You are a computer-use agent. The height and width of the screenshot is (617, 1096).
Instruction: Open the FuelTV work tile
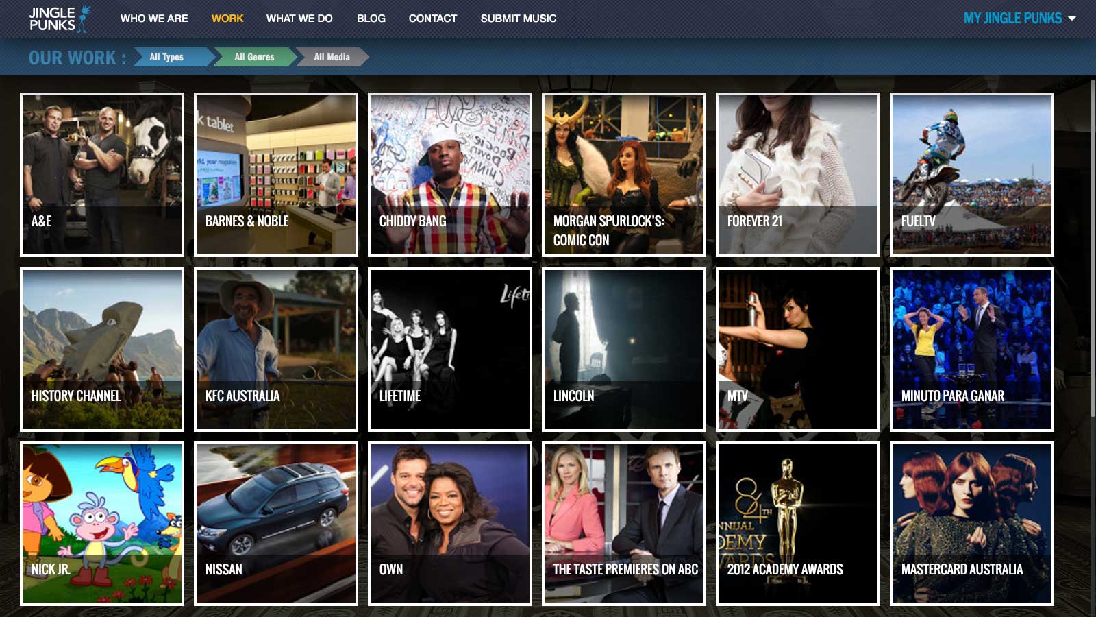click(x=972, y=175)
